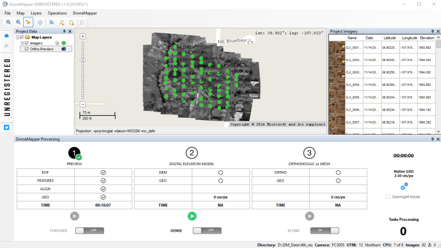The width and height of the screenshot is (441, 248).
Task: Open the Map menu
Action: [20, 13]
